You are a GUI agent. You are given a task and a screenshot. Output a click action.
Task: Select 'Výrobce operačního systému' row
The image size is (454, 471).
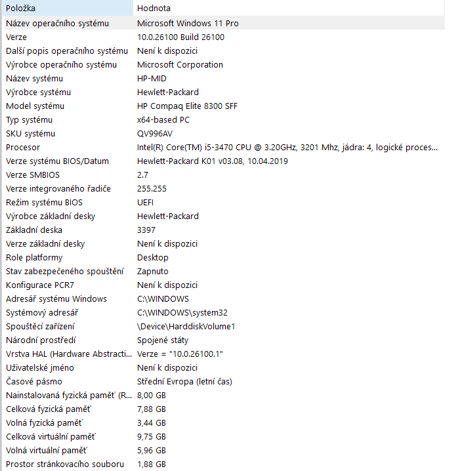click(x=223, y=64)
